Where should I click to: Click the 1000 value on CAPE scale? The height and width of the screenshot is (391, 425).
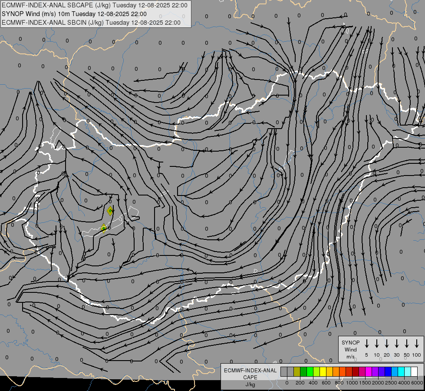(352, 383)
